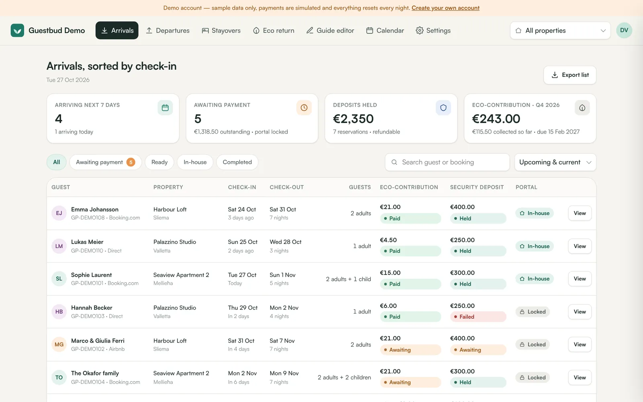
Task: Click the Guestbud leaf logo icon
Action: [x=17, y=30]
